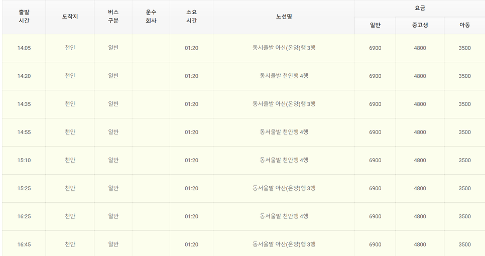Image resolution: width=485 pixels, height=256 pixels.
Task: Click the 중고생 fare sub-header
Action: coord(420,26)
